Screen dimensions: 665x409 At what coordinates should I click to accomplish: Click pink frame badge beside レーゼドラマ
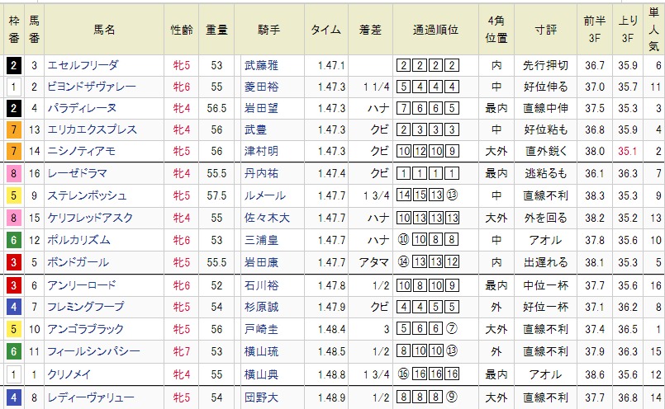[x=13, y=173]
